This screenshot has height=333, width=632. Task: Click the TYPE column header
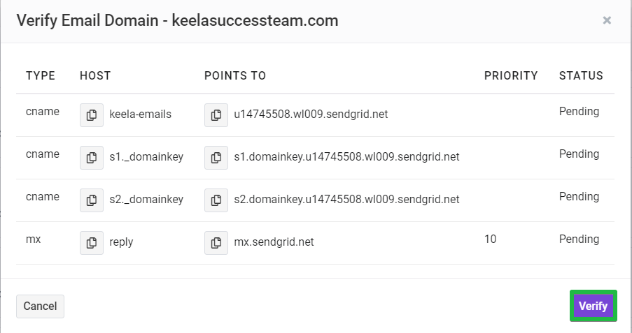tap(41, 75)
